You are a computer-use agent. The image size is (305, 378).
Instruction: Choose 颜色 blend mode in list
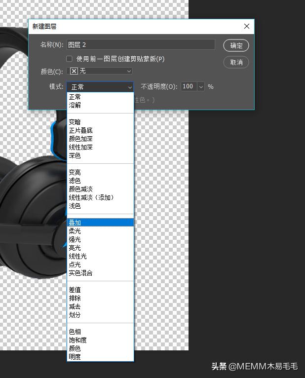(x=100, y=348)
